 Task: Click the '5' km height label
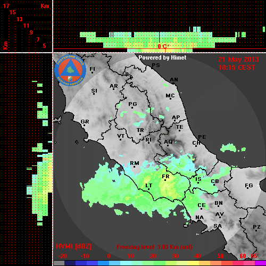(45, 46)
